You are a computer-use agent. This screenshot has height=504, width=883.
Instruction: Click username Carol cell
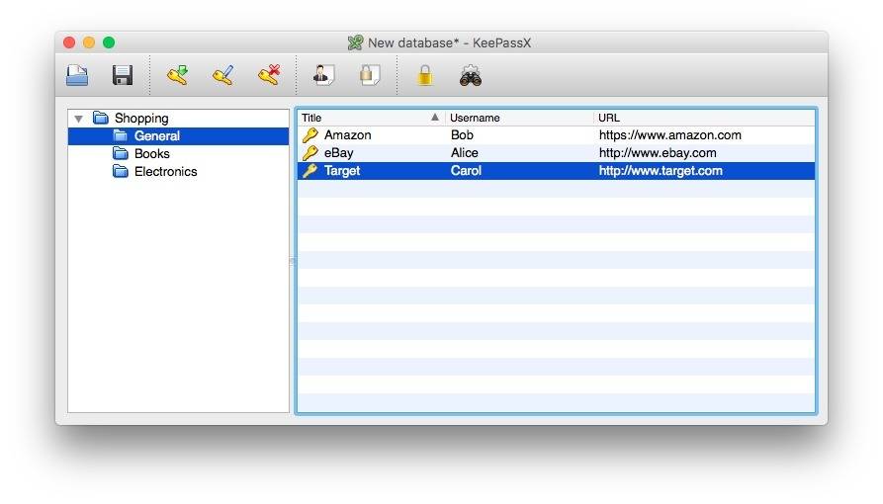pyautogui.click(x=466, y=171)
